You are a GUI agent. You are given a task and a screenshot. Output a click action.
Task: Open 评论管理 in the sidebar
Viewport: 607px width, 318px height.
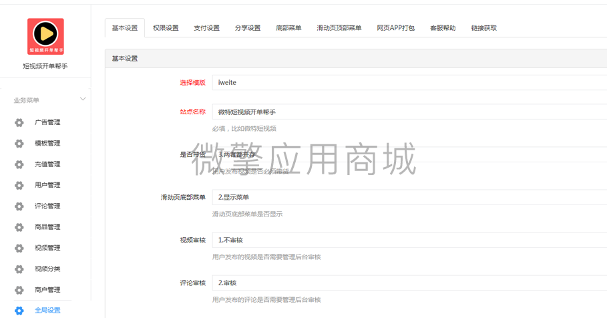click(x=47, y=206)
